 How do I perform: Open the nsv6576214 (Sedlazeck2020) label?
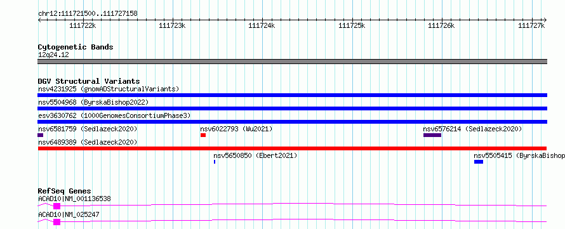point(472,129)
